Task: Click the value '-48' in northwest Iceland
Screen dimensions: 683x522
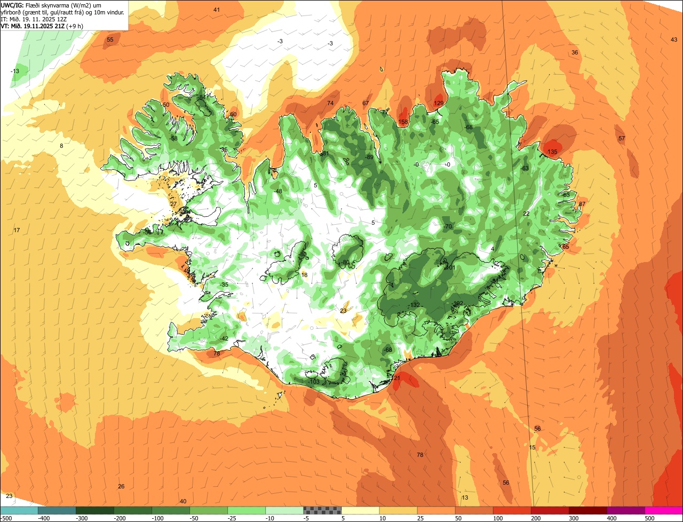Action: click(x=277, y=191)
